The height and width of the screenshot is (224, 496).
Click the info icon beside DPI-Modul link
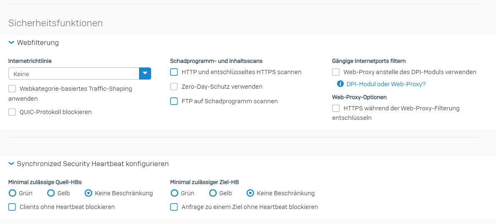click(340, 84)
